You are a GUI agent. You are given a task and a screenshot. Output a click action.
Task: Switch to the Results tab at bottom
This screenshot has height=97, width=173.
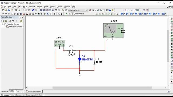tap(6, 95)
